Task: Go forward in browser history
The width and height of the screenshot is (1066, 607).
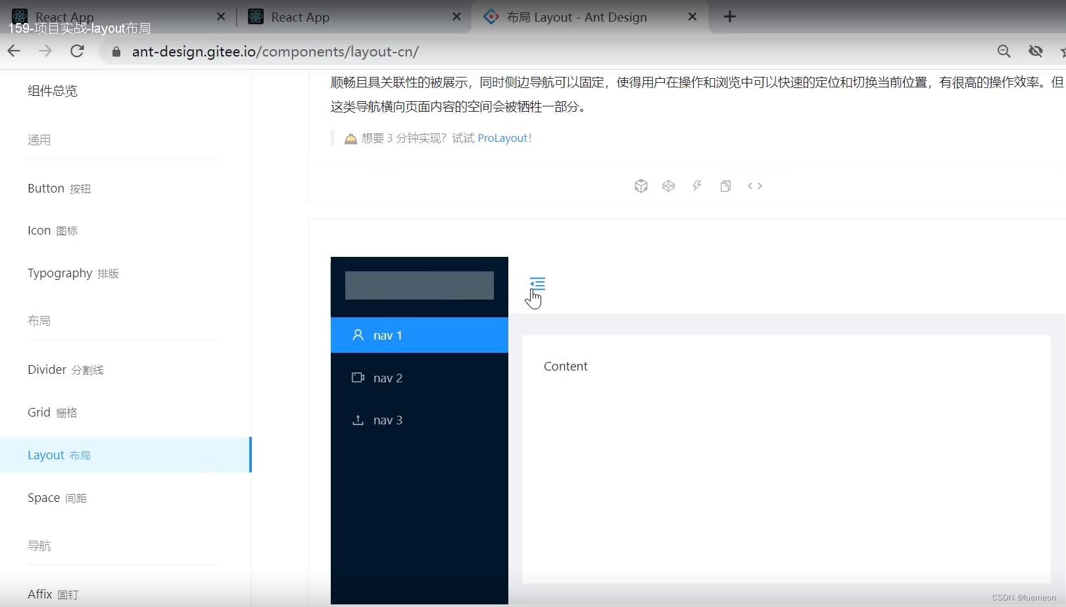Action: [x=45, y=51]
